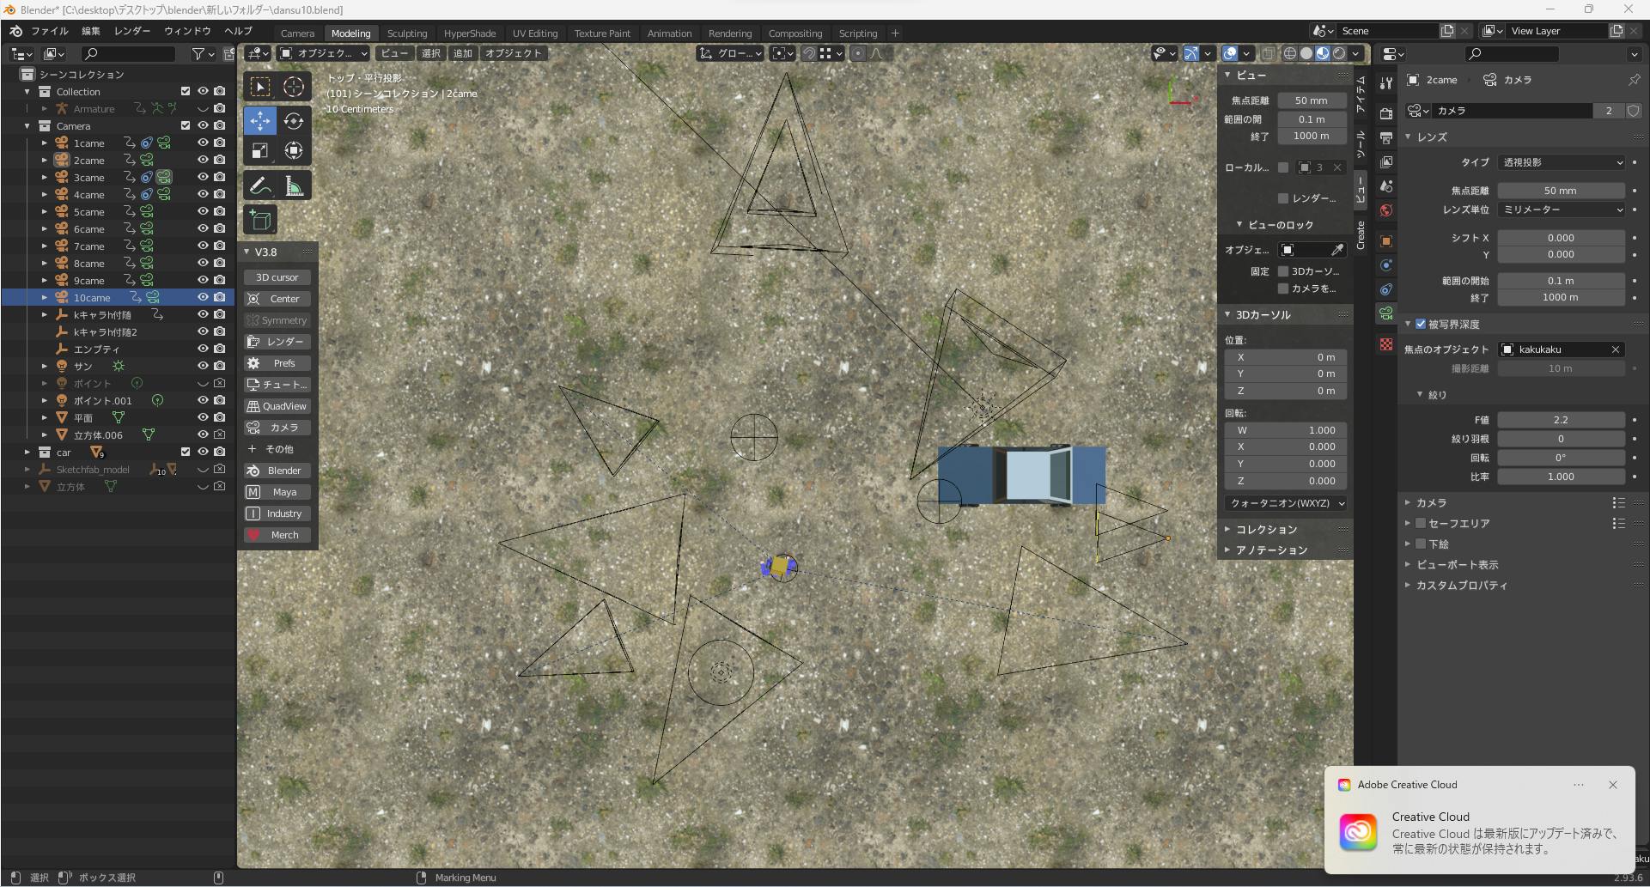Switch to the Sculpting workspace tab
Image resolution: width=1650 pixels, height=887 pixels.
[406, 33]
